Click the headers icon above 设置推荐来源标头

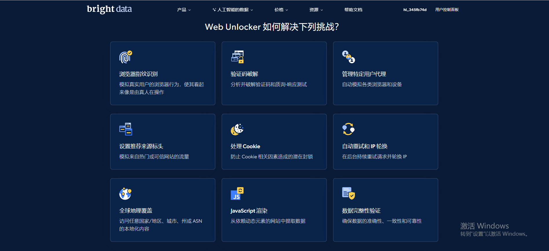[x=126, y=129]
